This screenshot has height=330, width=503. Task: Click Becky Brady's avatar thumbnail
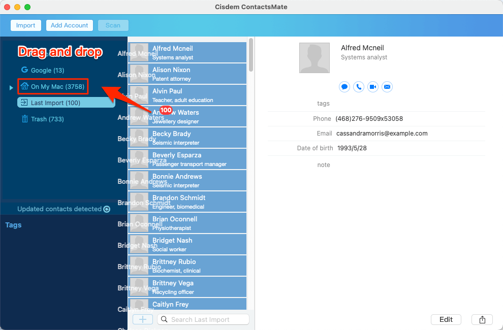click(x=139, y=138)
